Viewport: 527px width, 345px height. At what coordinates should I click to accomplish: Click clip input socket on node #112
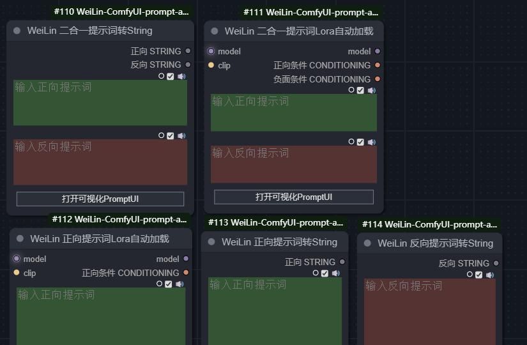[17, 272]
